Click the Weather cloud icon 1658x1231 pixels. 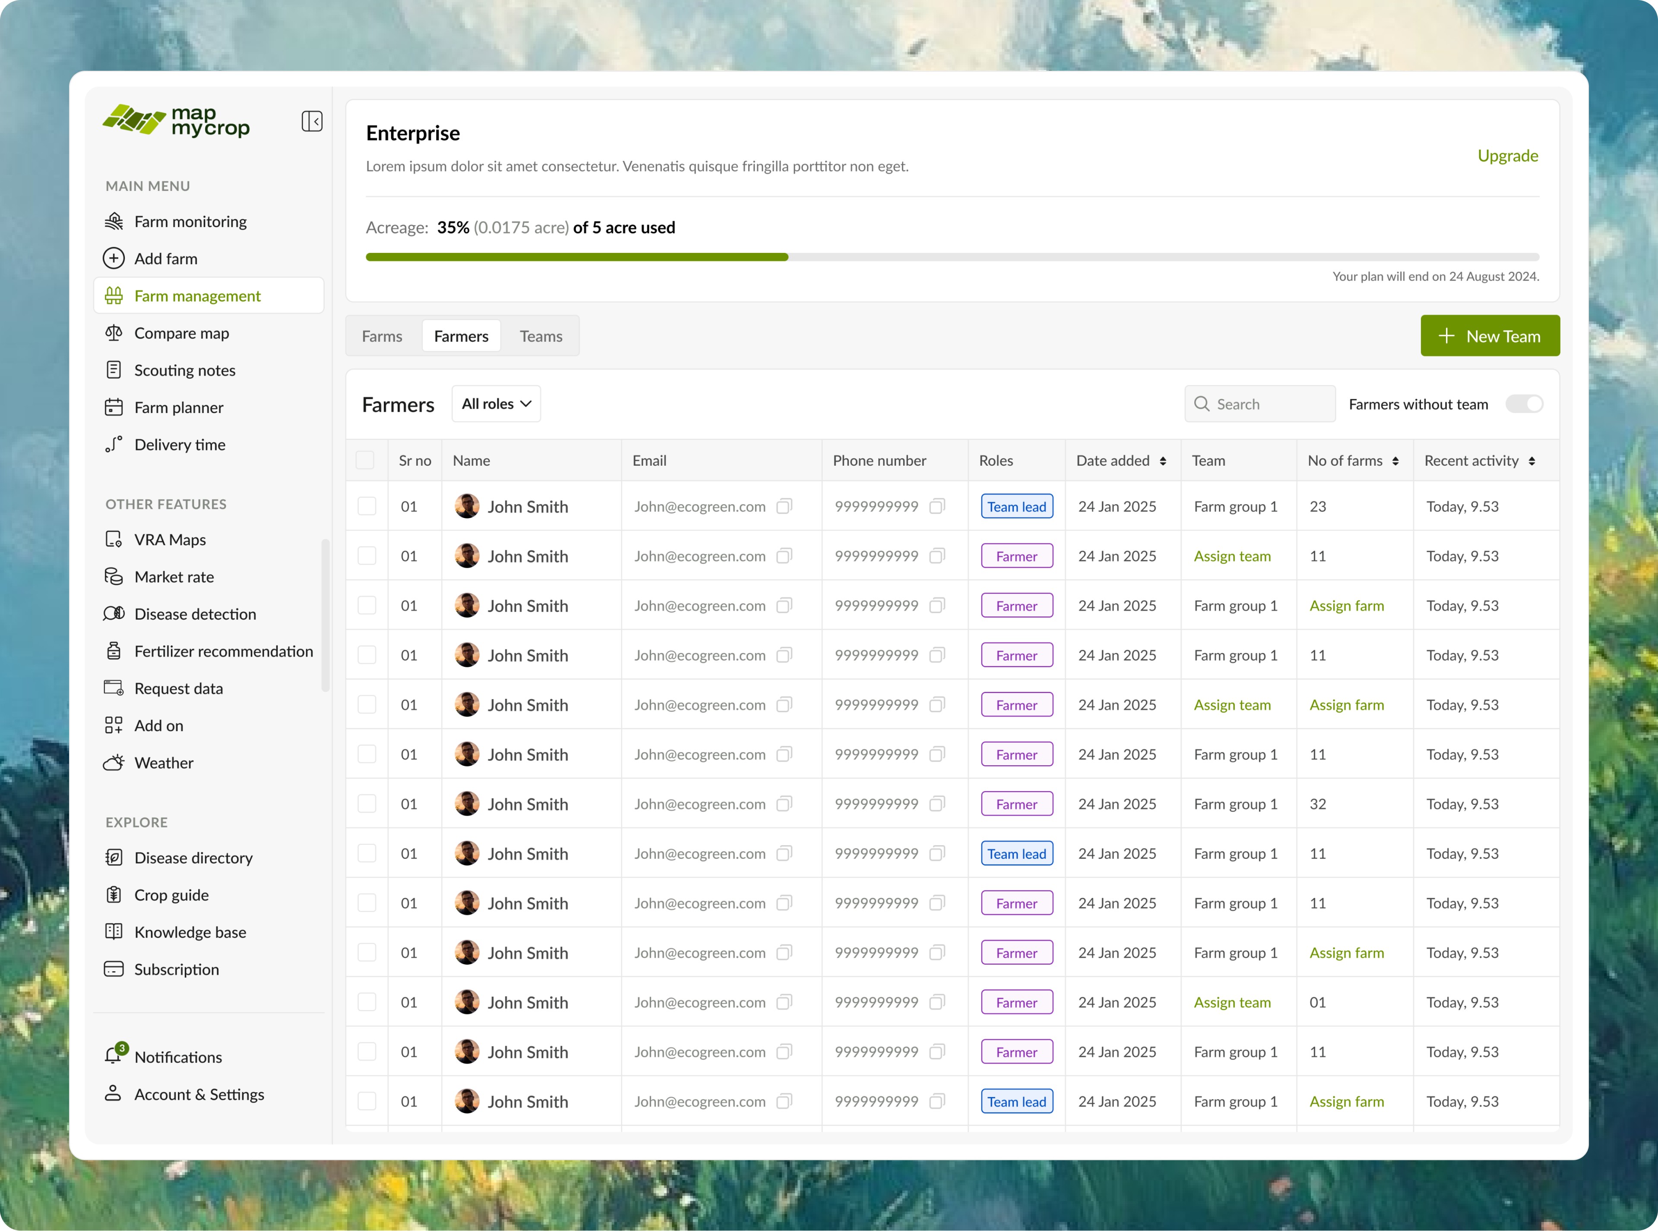113,762
